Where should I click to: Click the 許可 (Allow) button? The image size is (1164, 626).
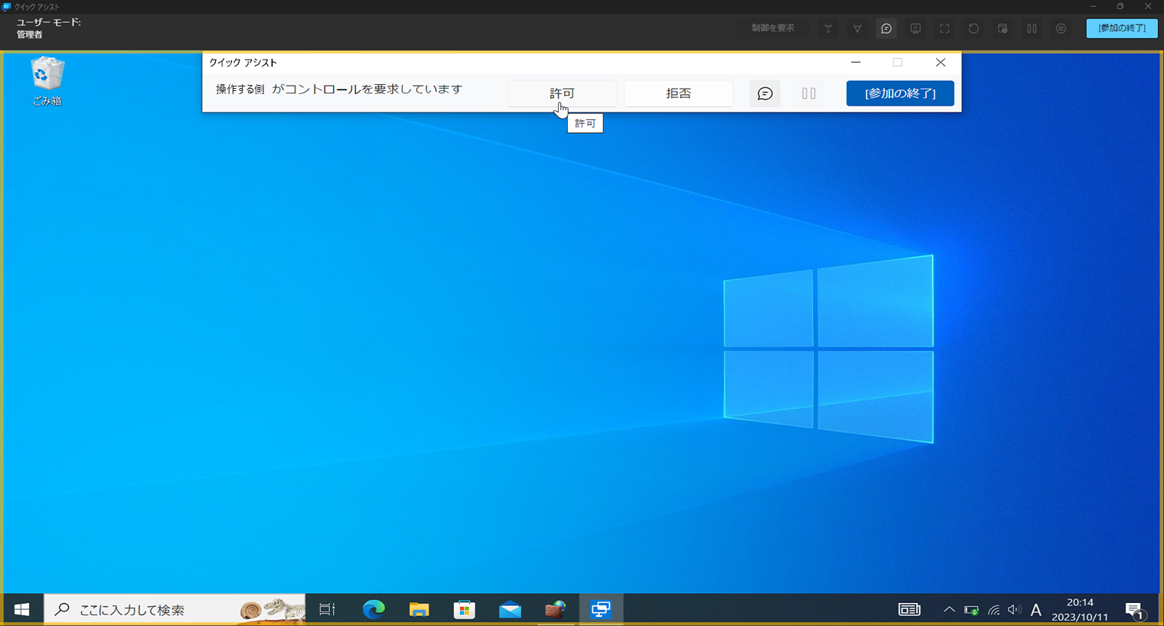tap(562, 93)
